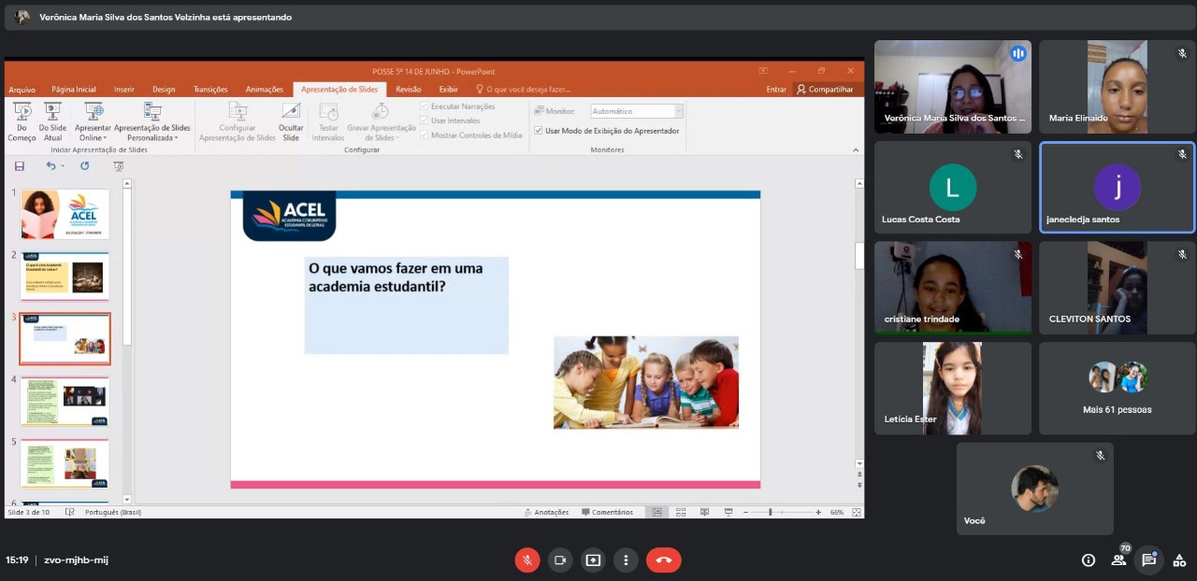Switch to the Transições ribbon tab
The width and height of the screenshot is (1197, 581).
(210, 90)
